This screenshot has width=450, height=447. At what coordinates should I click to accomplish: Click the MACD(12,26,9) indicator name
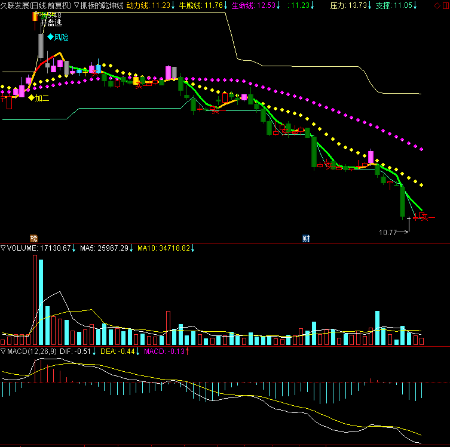point(32,352)
